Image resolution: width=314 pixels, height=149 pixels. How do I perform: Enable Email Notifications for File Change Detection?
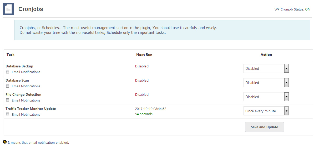(8, 100)
